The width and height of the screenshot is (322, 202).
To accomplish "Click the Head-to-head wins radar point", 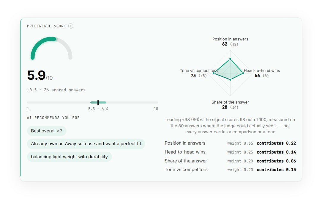I will (243, 73).
